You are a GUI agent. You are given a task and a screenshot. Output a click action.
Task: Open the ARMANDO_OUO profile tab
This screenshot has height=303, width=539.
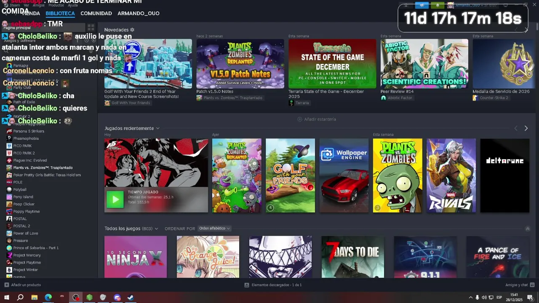138,13
